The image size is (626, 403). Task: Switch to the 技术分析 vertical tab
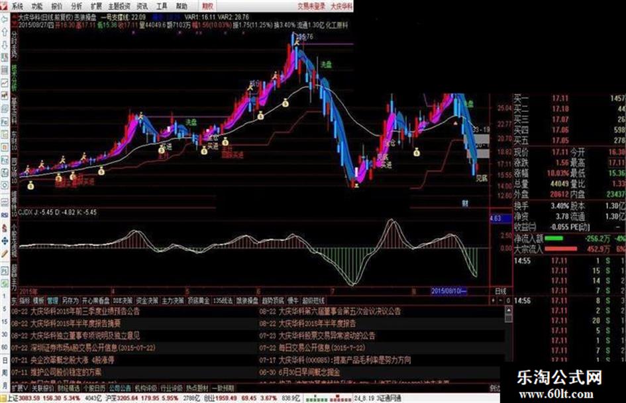(x=14, y=77)
